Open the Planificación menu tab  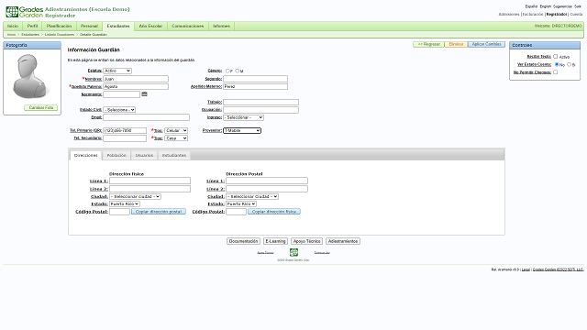[59, 27]
